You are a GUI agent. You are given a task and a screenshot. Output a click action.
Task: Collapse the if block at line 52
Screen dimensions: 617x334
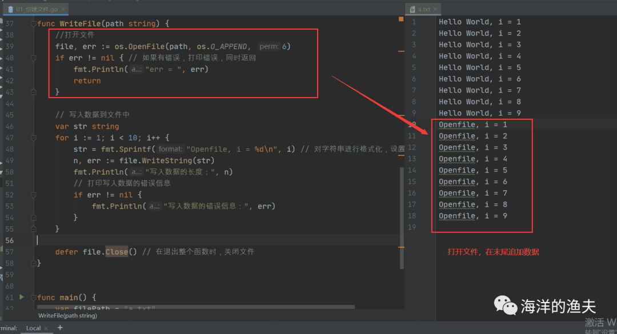(34, 195)
